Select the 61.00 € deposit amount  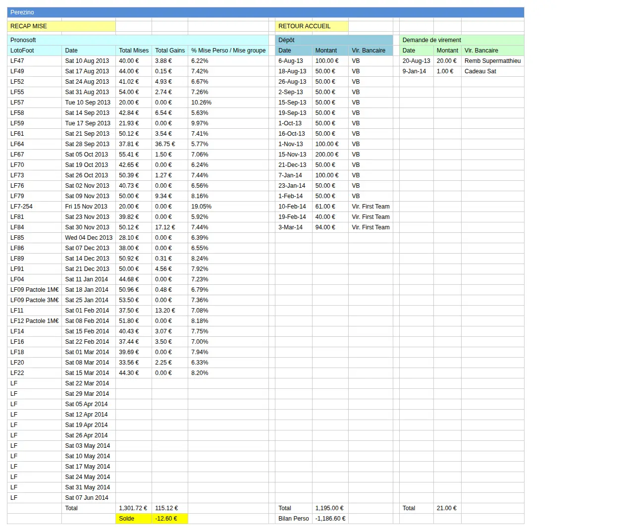click(x=330, y=207)
